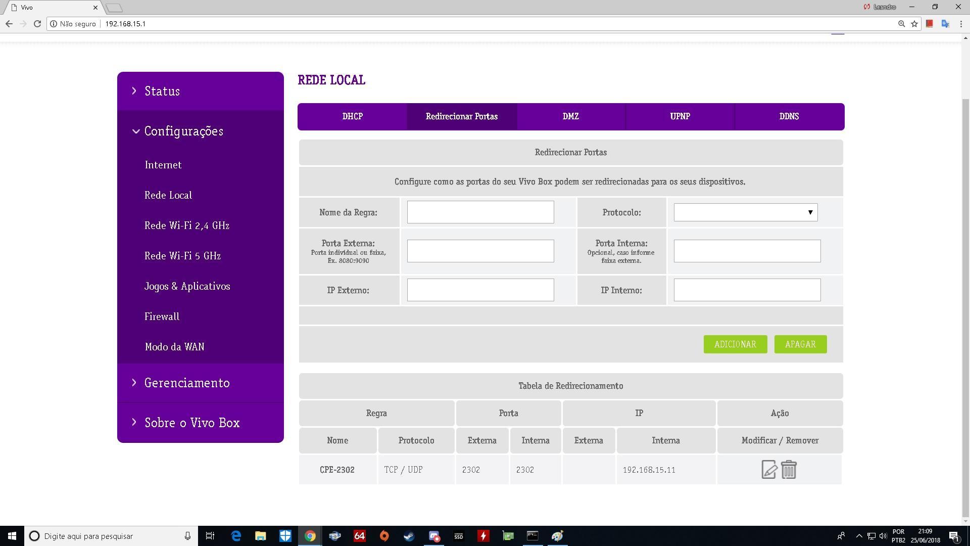Reload the router page
Screen dimensions: 970x546
37,24
